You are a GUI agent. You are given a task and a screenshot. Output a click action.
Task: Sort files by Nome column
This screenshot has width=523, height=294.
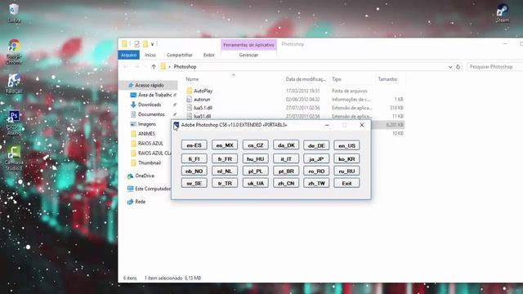tap(192, 79)
